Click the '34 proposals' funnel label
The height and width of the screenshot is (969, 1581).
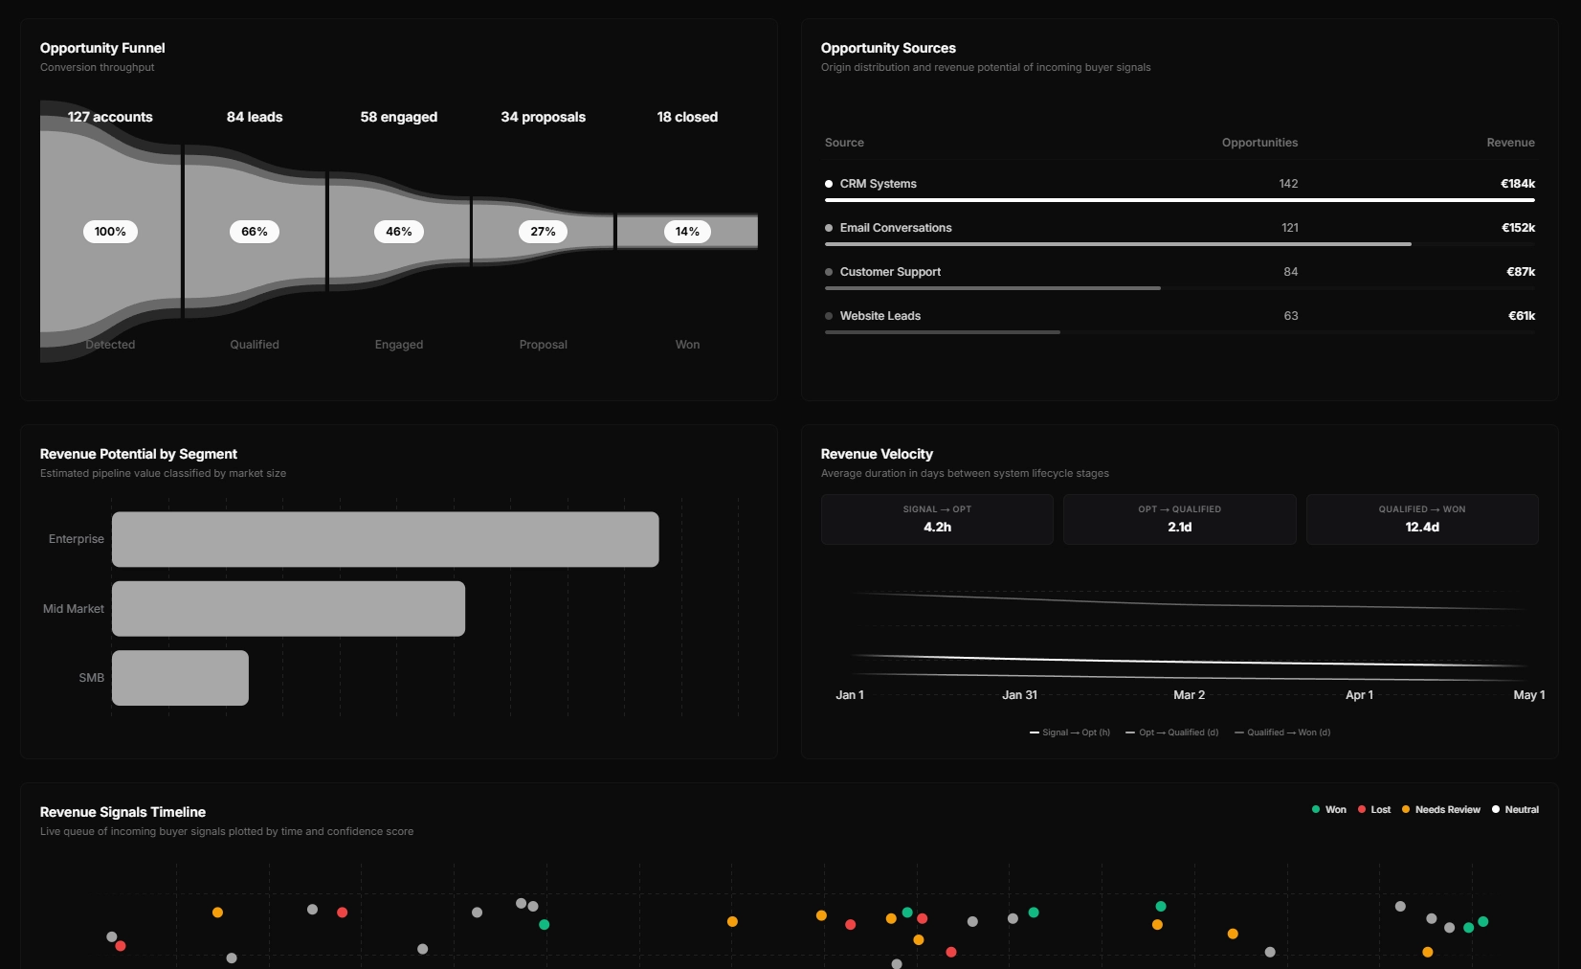point(544,117)
